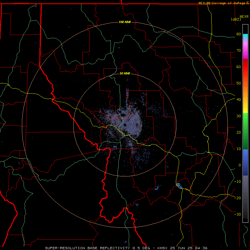The image size is (250, 250).
Task: Click the 50 value on dBZ scale
Action: coord(239,83)
